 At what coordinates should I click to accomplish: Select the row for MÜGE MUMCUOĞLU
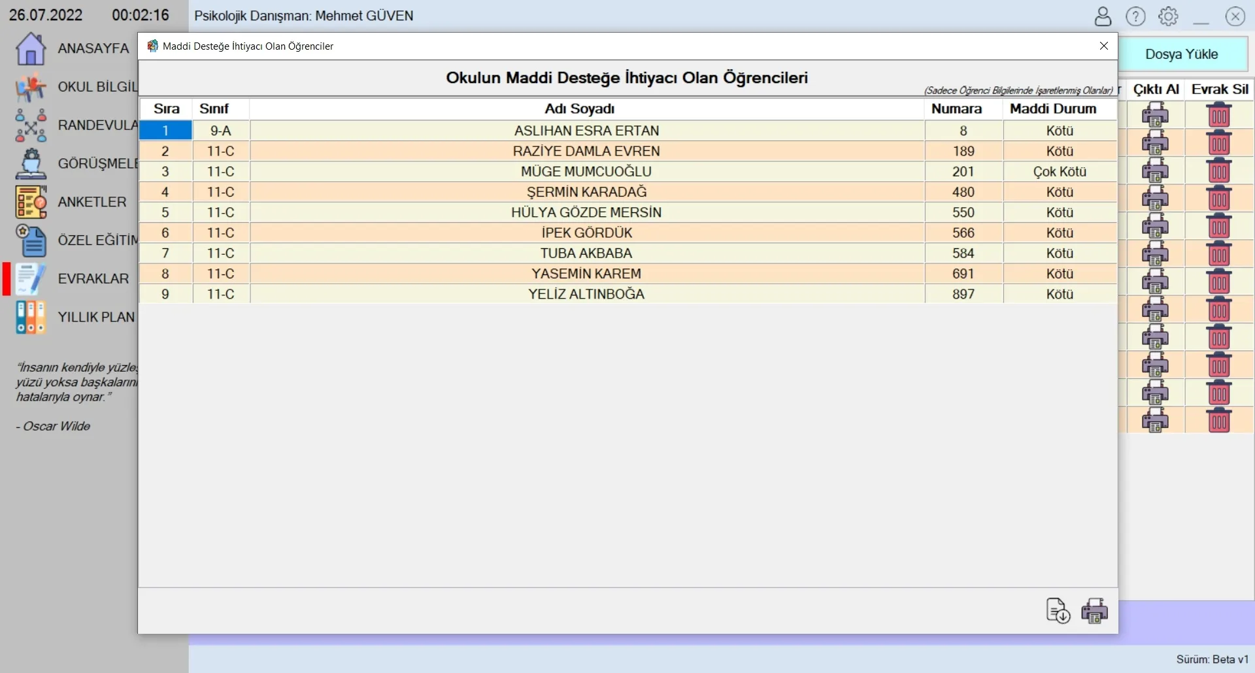coord(586,172)
